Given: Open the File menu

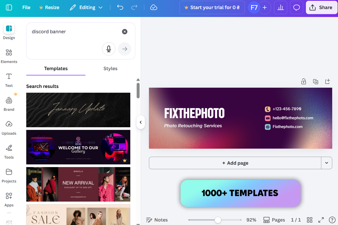Looking at the screenshot, I should pyautogui.click(x=26, y=8).
